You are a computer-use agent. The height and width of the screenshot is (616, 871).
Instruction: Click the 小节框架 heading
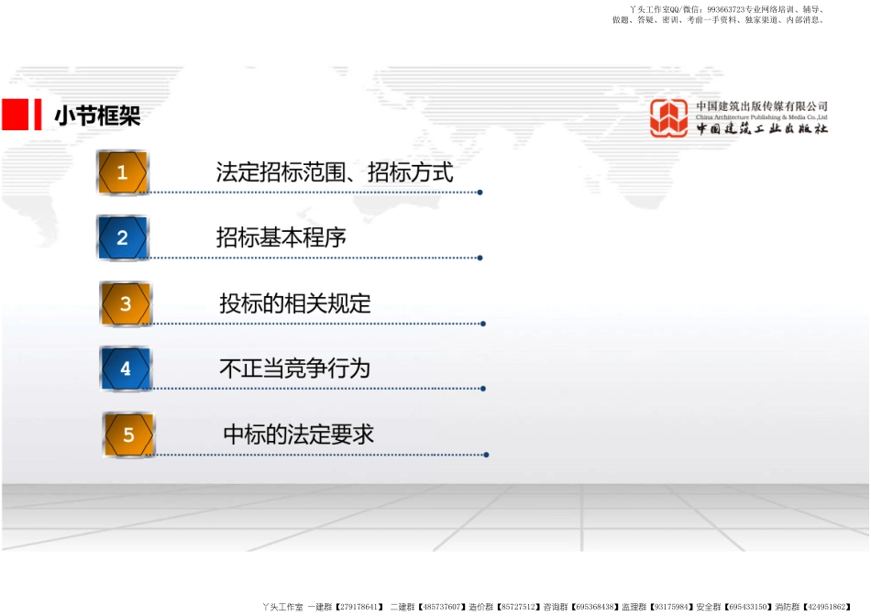click(97, 116)
